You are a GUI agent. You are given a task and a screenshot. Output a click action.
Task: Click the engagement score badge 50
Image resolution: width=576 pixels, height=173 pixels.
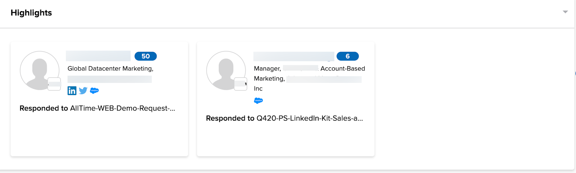(x=145, y=56)
